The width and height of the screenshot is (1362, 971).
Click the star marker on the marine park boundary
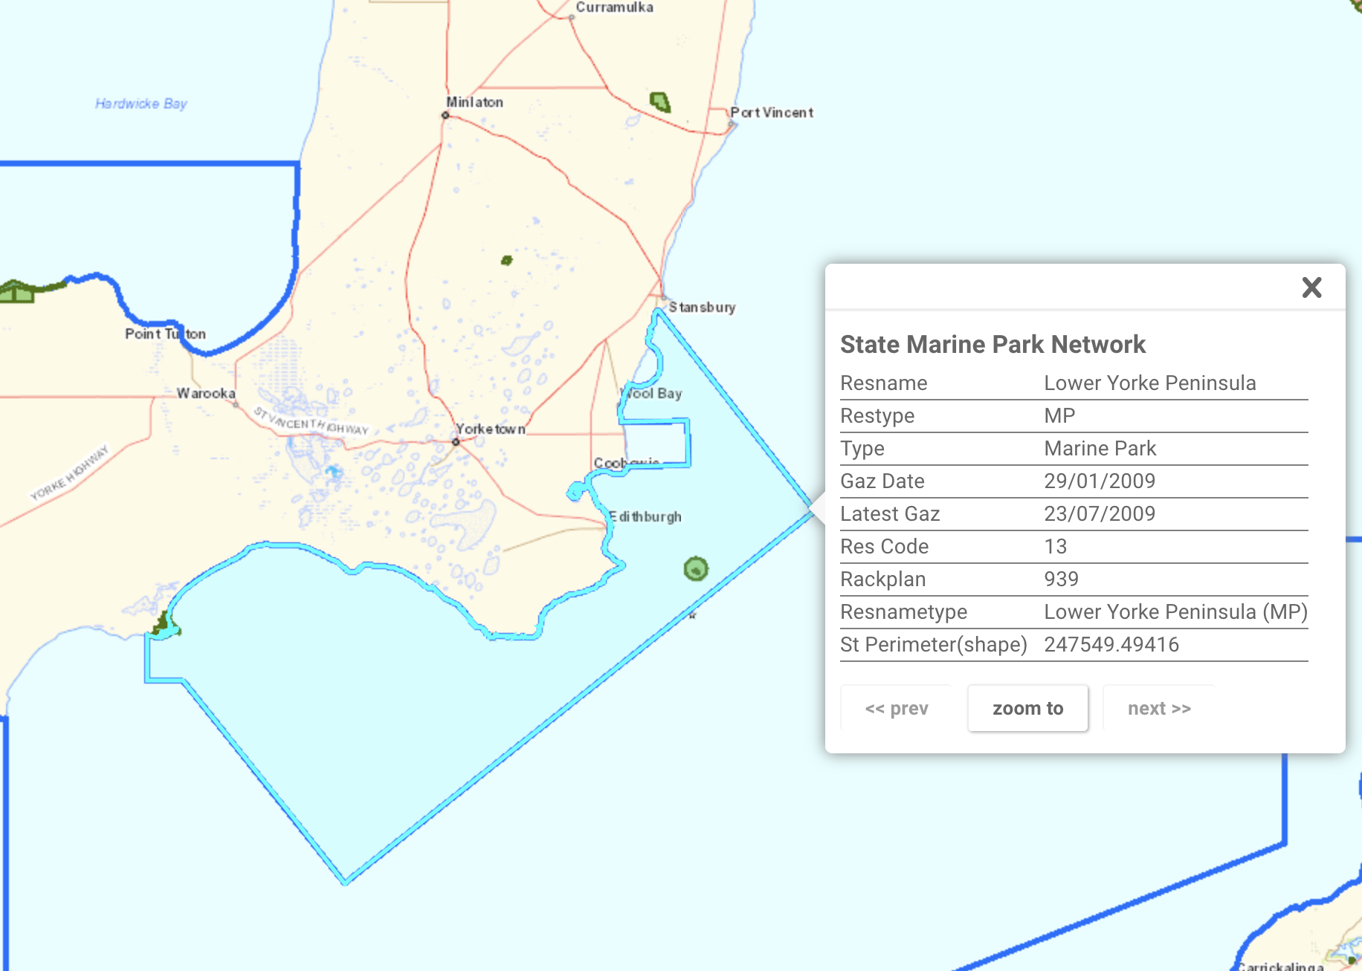(692, 615)
